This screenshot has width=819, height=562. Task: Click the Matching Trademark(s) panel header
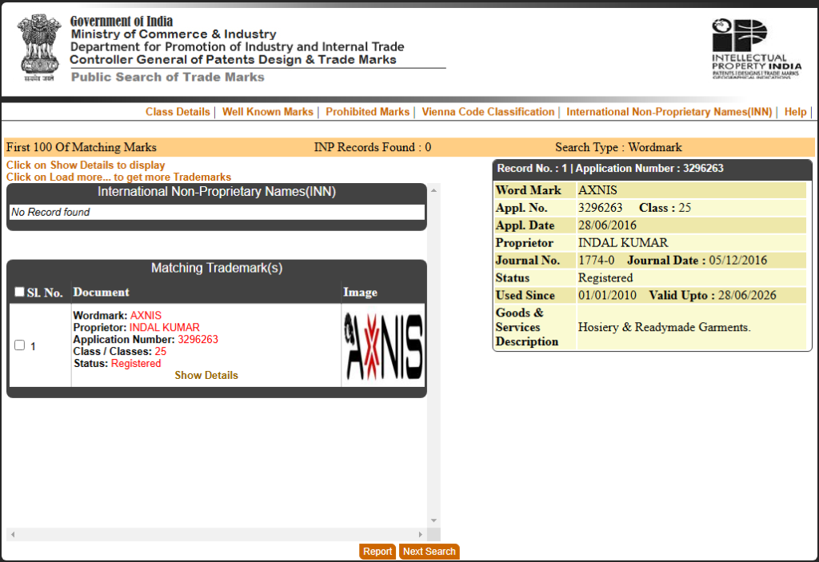(x=217, y=268)
